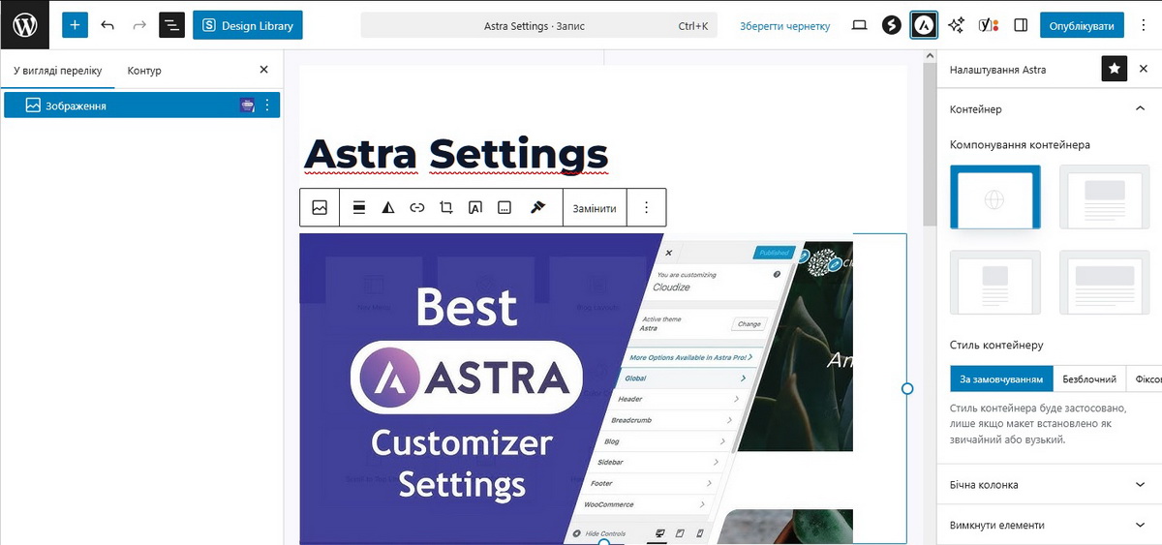This screenshot has width=1162, height=545.
Task: Collapse the Контейнер section
Action: (x=1140, y=109)
